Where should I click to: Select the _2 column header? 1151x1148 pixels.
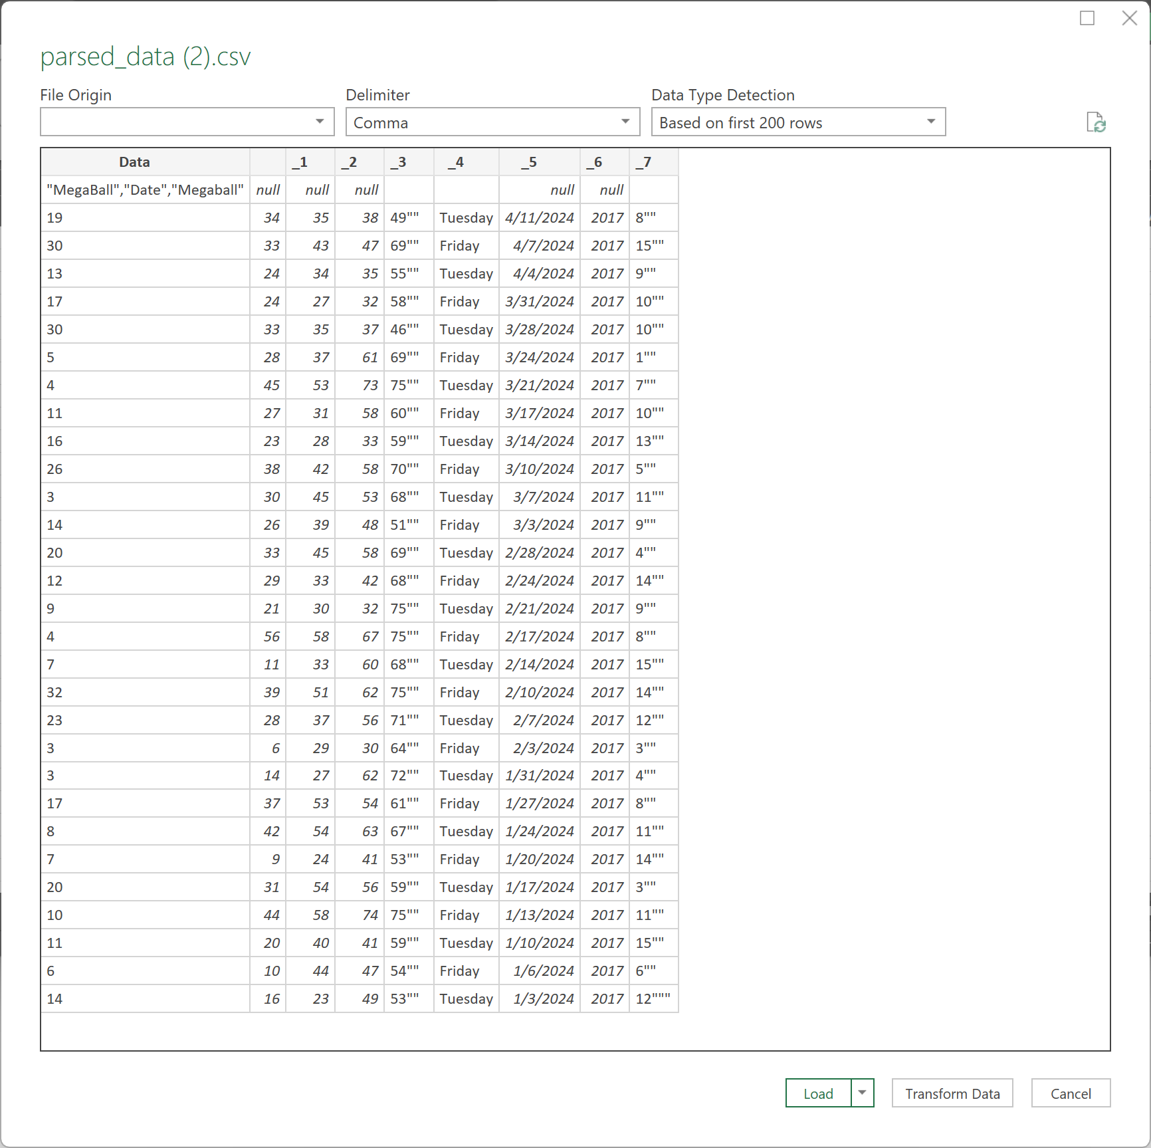click(x=360, y=162)
